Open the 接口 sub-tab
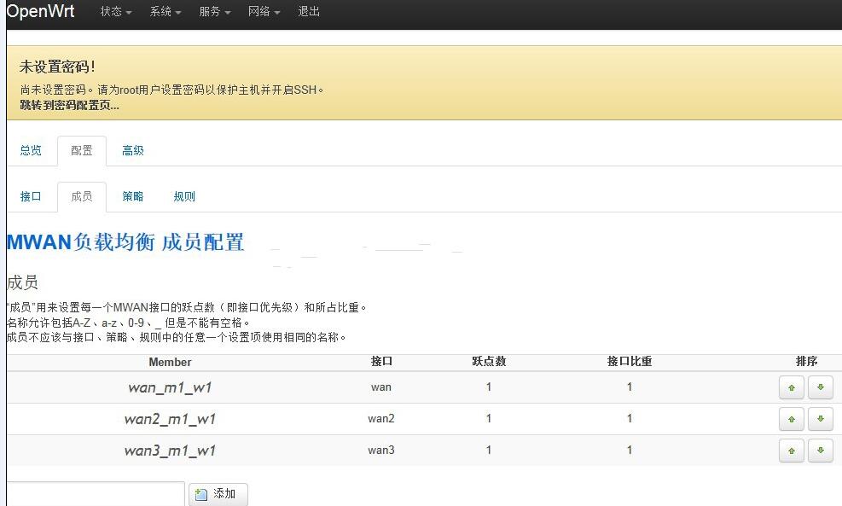 point(31,196)
